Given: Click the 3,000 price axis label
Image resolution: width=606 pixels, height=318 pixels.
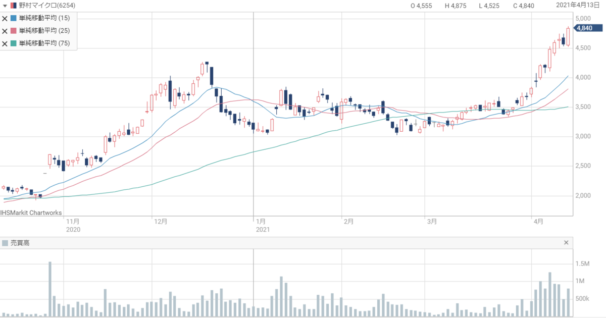Looking at the screenshot, I should pos(584,137).
